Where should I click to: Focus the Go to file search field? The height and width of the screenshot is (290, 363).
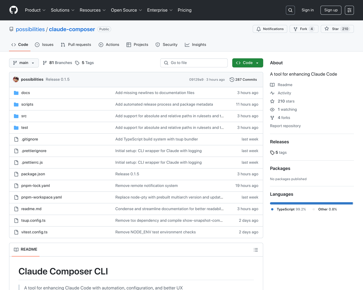click(x=194, y=63)
